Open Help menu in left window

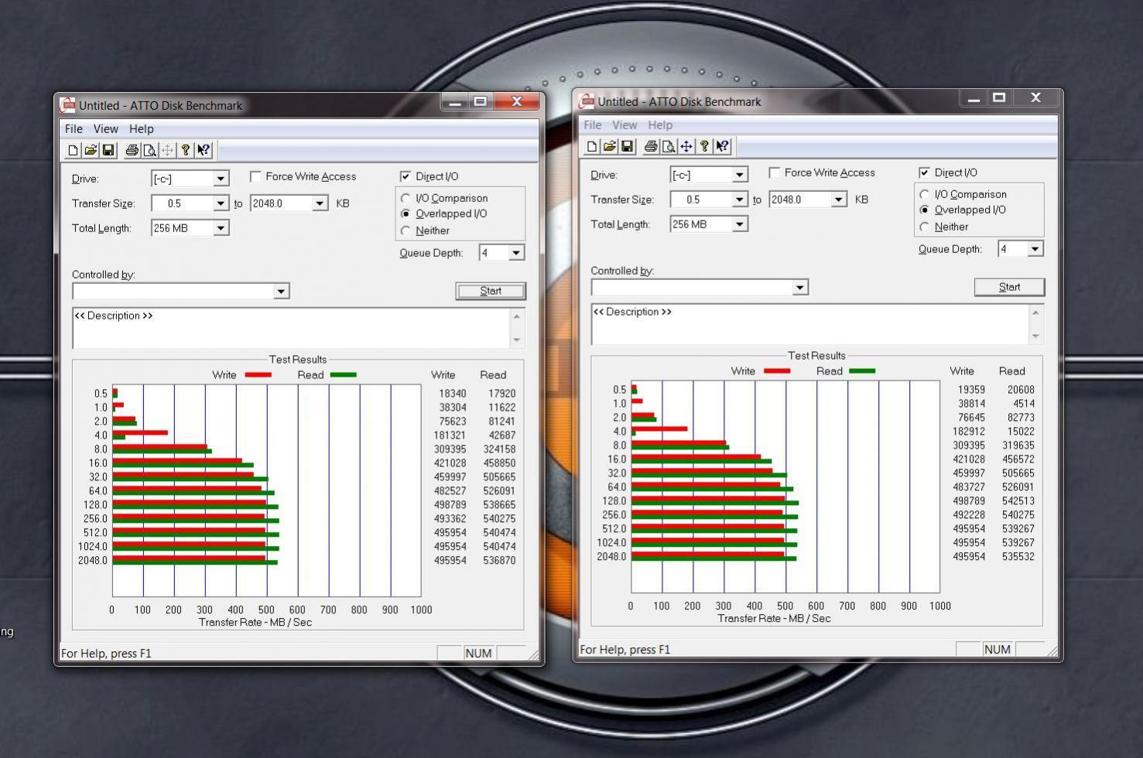click(141, 129)
